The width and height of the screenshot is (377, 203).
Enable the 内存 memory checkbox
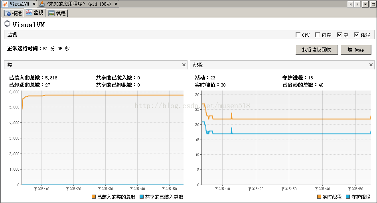click(x=318, y=35)
